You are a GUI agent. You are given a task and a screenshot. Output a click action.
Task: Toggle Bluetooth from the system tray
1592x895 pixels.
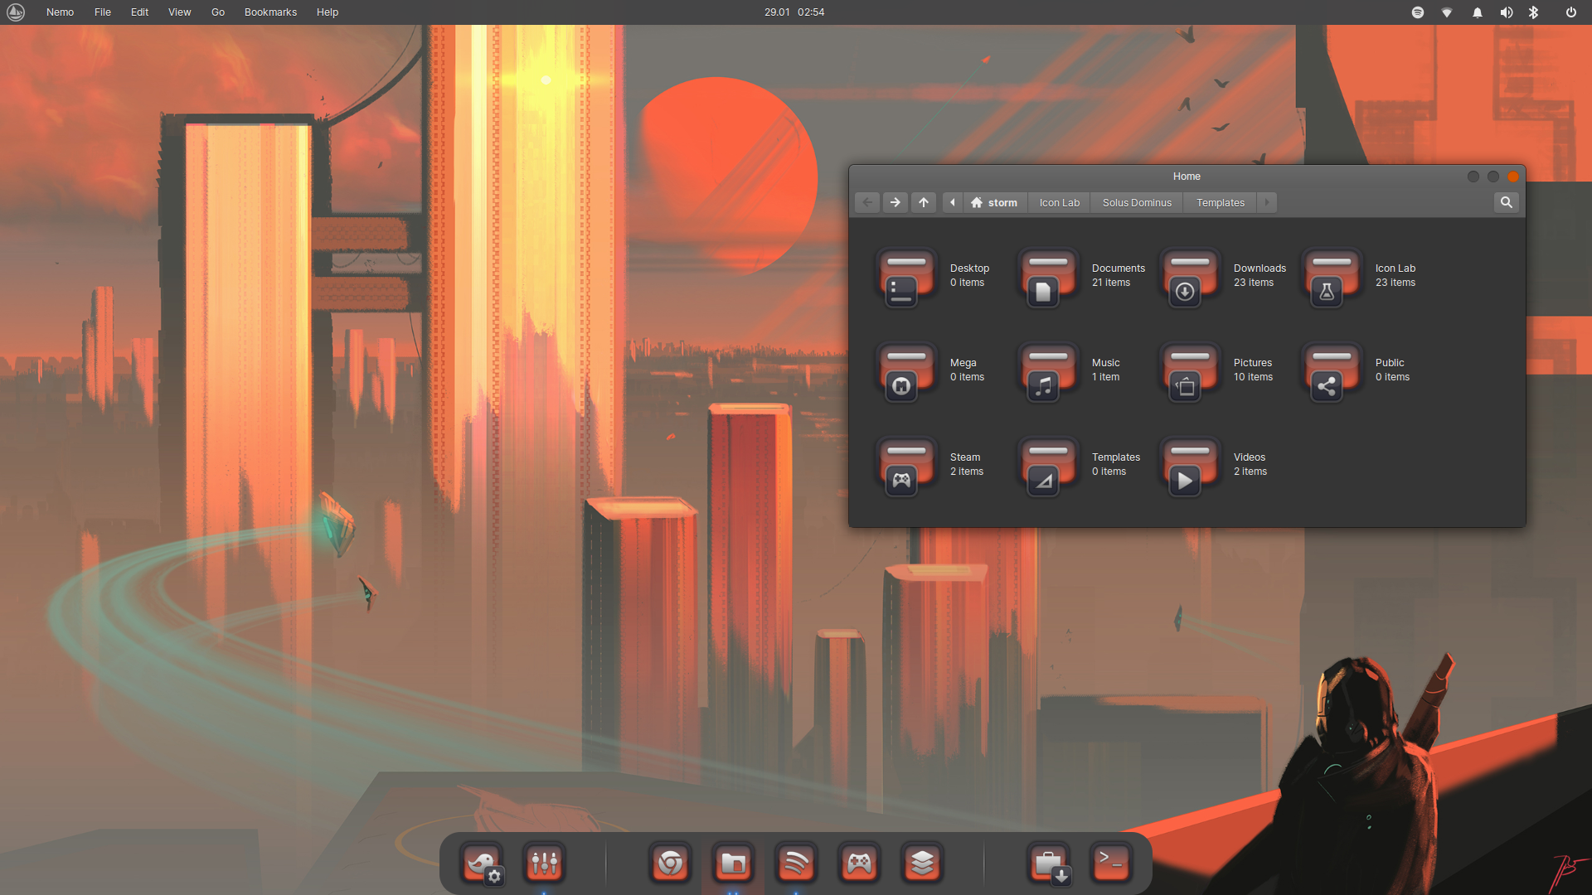coord(1534,12)
